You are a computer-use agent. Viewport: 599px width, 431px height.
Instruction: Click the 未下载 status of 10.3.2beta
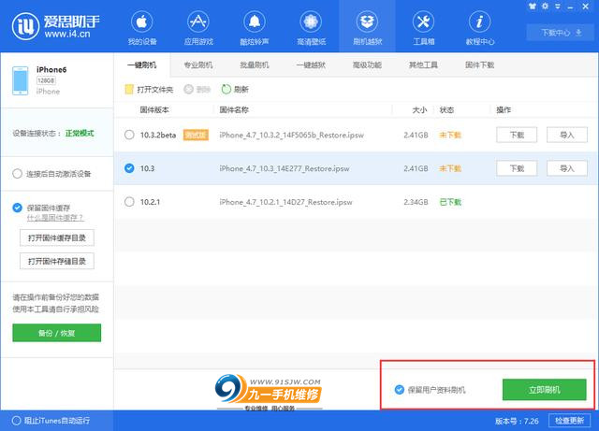450,136
